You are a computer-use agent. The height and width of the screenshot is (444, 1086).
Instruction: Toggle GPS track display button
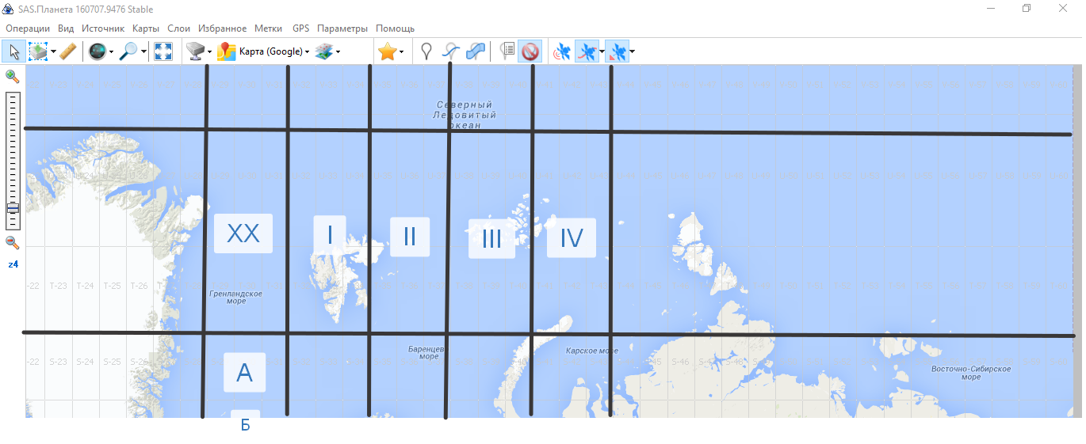pos(586,52)
